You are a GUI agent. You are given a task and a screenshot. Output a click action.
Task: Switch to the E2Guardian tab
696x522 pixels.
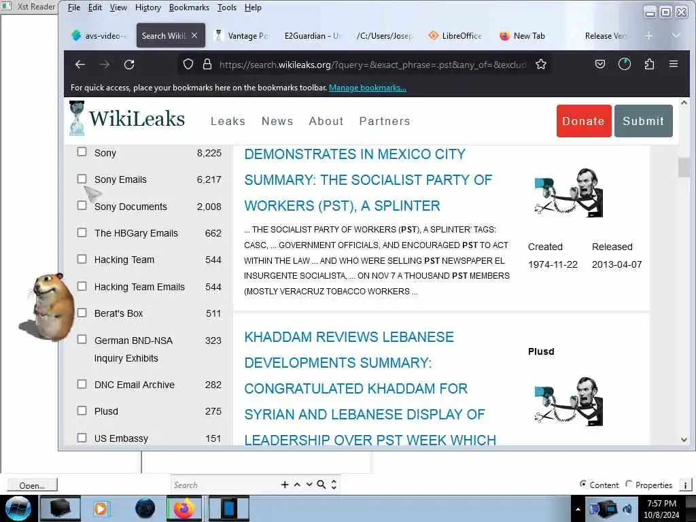pyautogui.click(x=313, y=35)
